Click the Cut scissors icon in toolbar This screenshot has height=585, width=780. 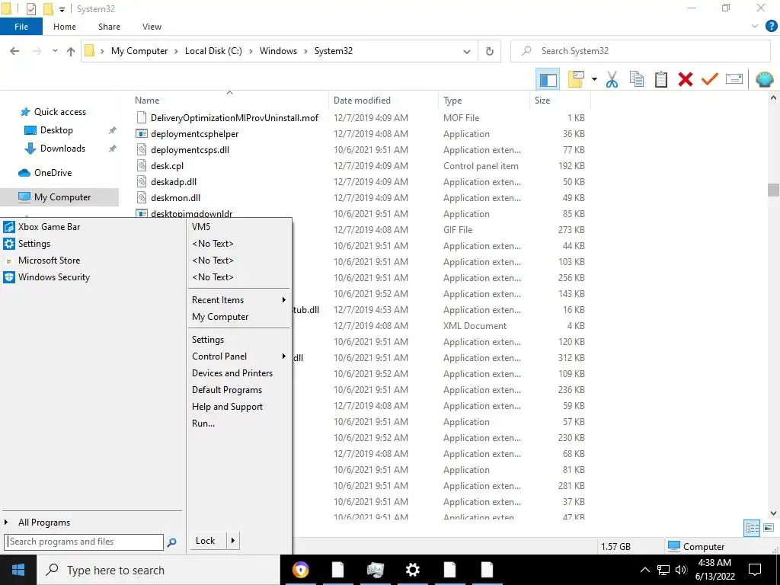coord(612,79)
